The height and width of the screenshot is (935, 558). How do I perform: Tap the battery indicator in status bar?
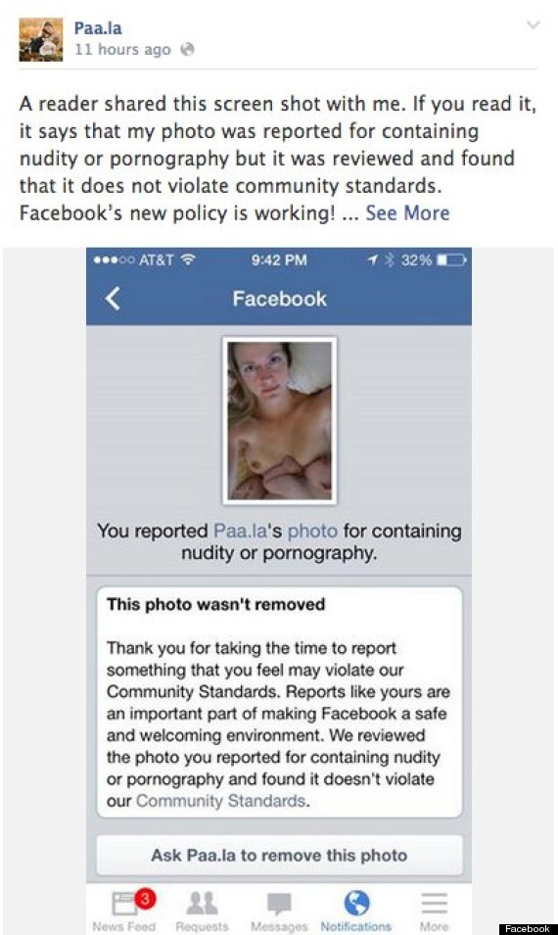[451, 260]
